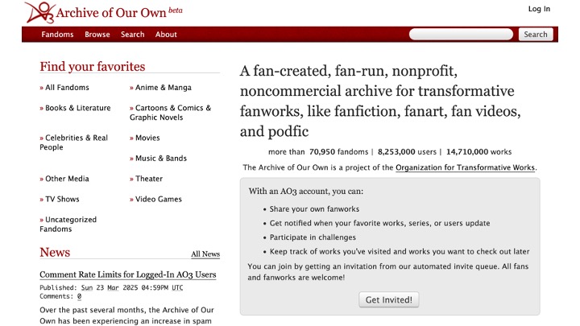
Task: Click the 8,253,000 users statistic
Action: click(x=407, y=152)
